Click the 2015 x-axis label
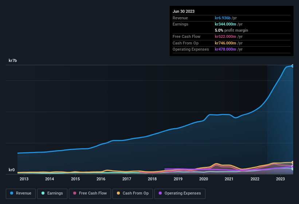Image resolution: width=299 pixels, height=204 pixels. [75, 179]
